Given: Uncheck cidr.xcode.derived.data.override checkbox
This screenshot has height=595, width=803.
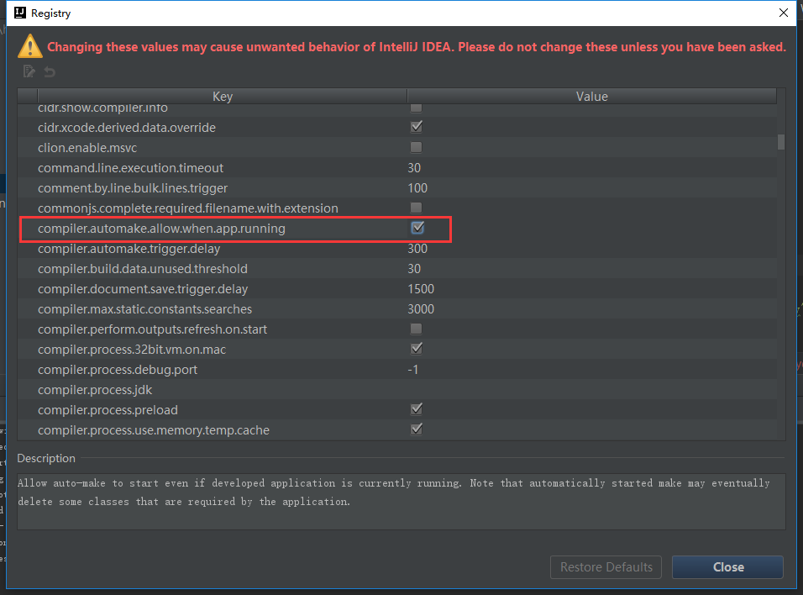Looking at the screenshot, I should 416,127.
